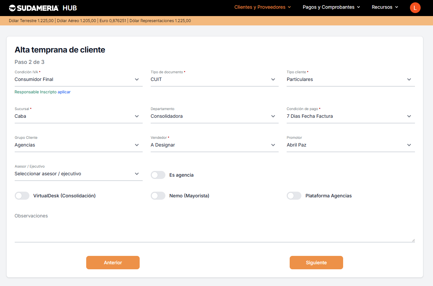
Task: Open Pagos y Comprobantes menu
Action: 331,7
